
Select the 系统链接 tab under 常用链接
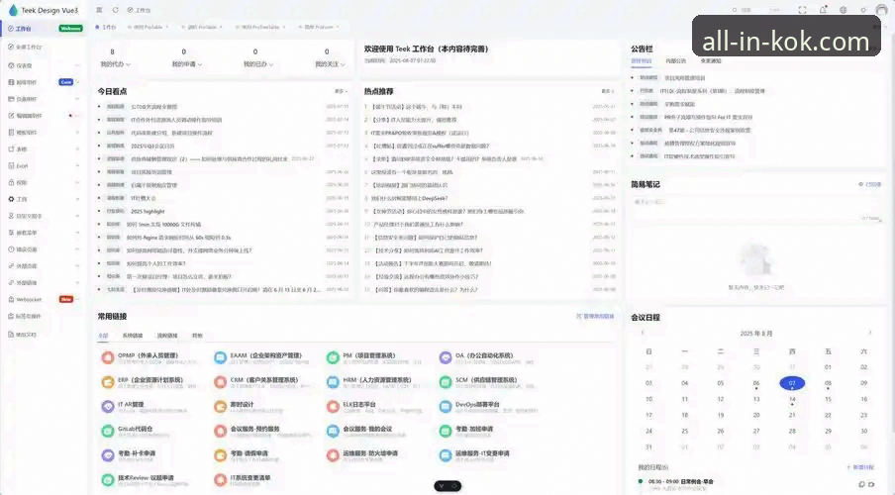(133, 336)
